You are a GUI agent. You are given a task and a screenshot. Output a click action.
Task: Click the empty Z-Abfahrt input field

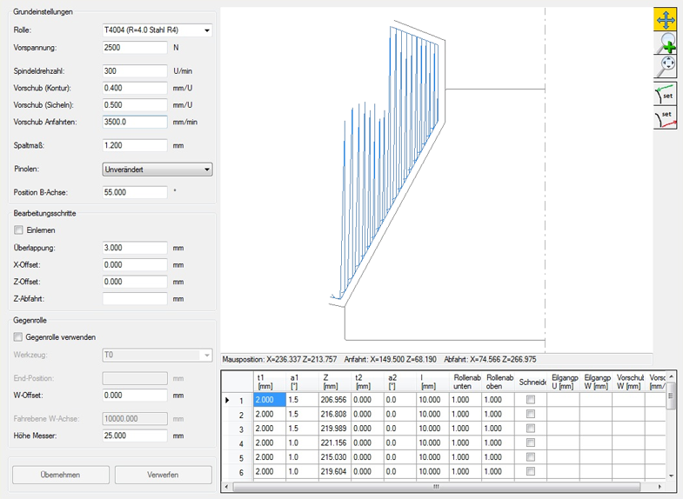click(134, 299)
